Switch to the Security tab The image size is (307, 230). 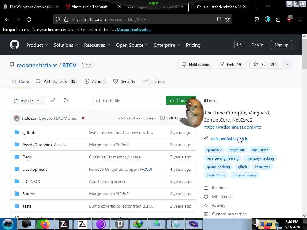tap(124, 81)
